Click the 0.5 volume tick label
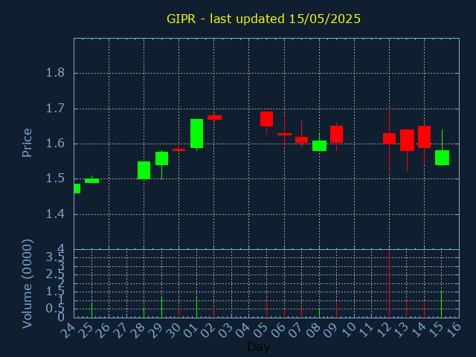The image size is (476, 357). (54, 309)
